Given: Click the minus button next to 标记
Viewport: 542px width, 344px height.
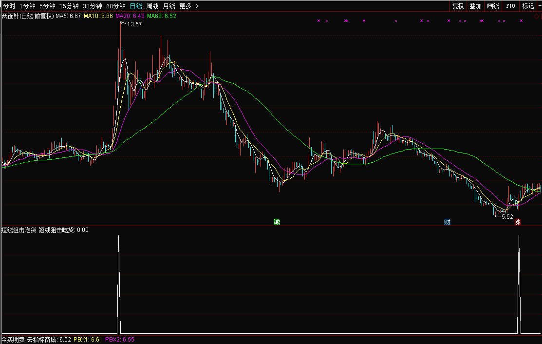Looking at the screenshot, I should [x=540, y=6].
